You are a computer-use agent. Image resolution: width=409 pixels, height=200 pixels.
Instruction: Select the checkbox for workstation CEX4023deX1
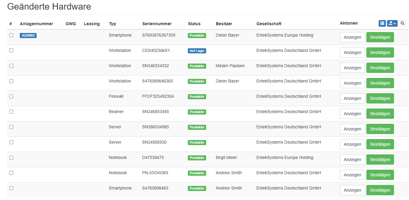click(x=11, y=50)
